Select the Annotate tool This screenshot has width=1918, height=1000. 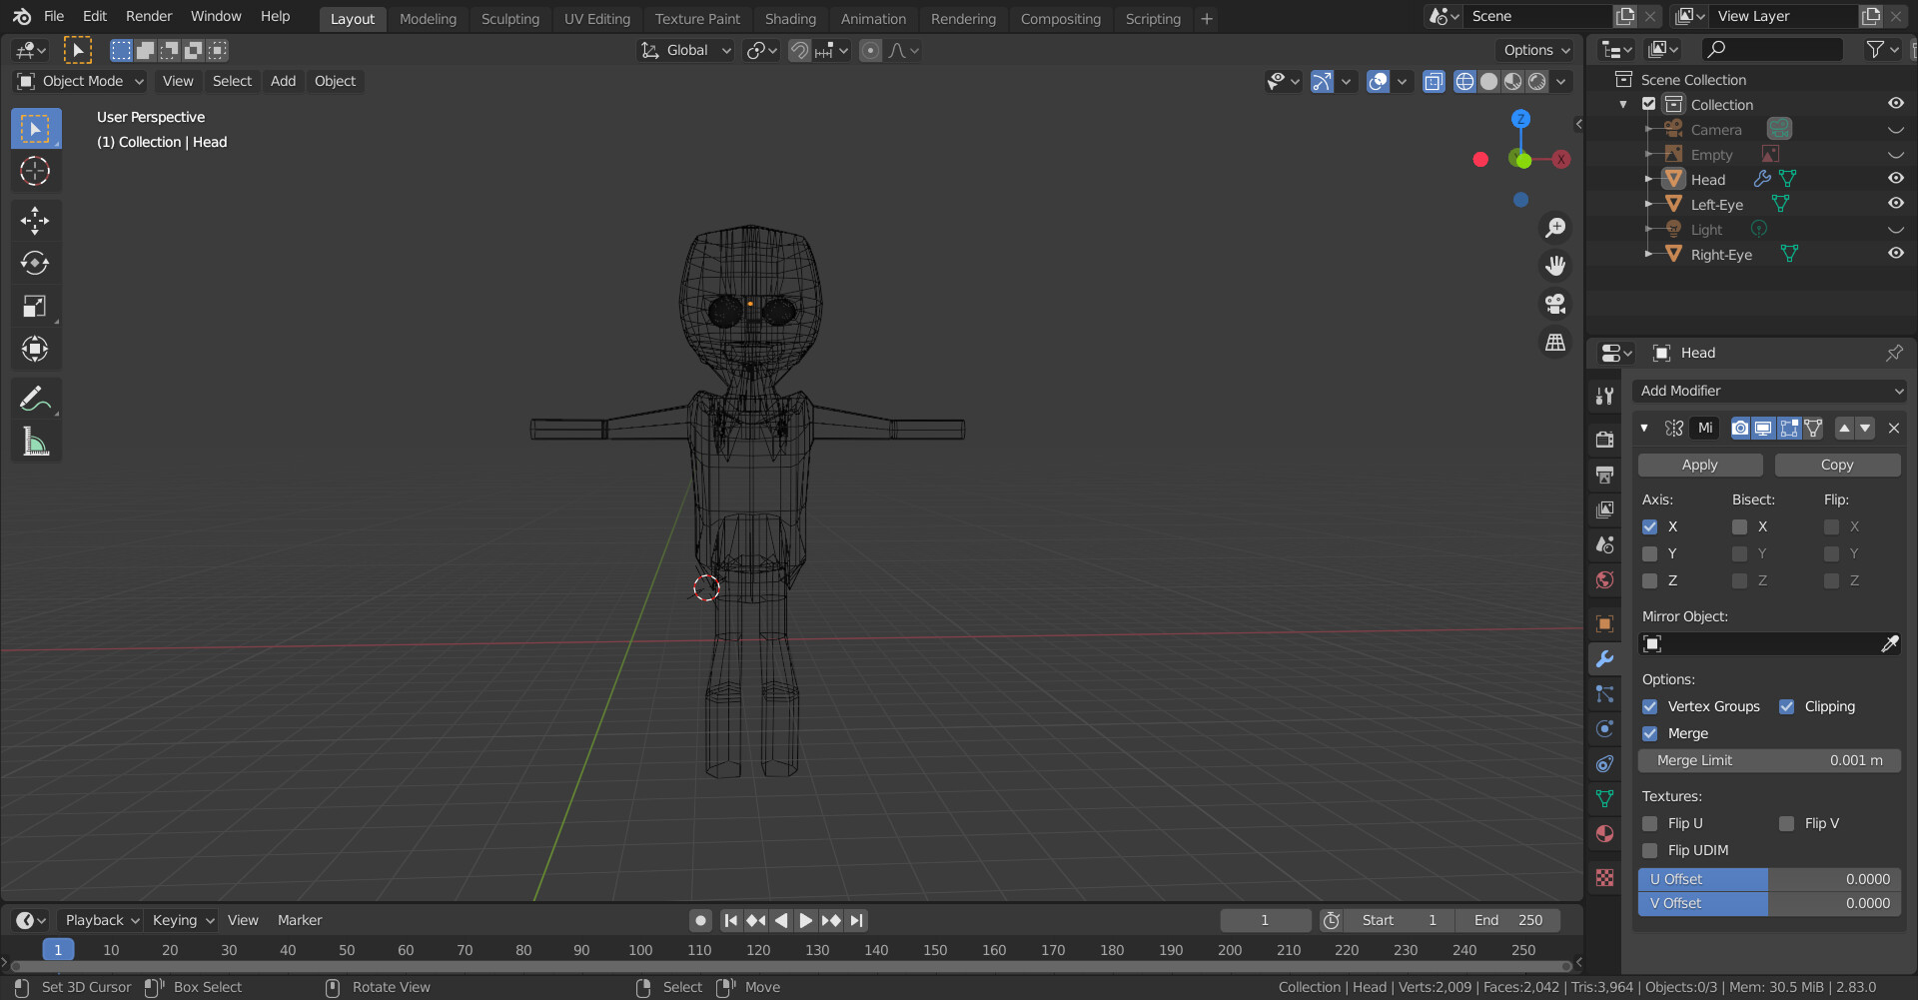[35, 399]
